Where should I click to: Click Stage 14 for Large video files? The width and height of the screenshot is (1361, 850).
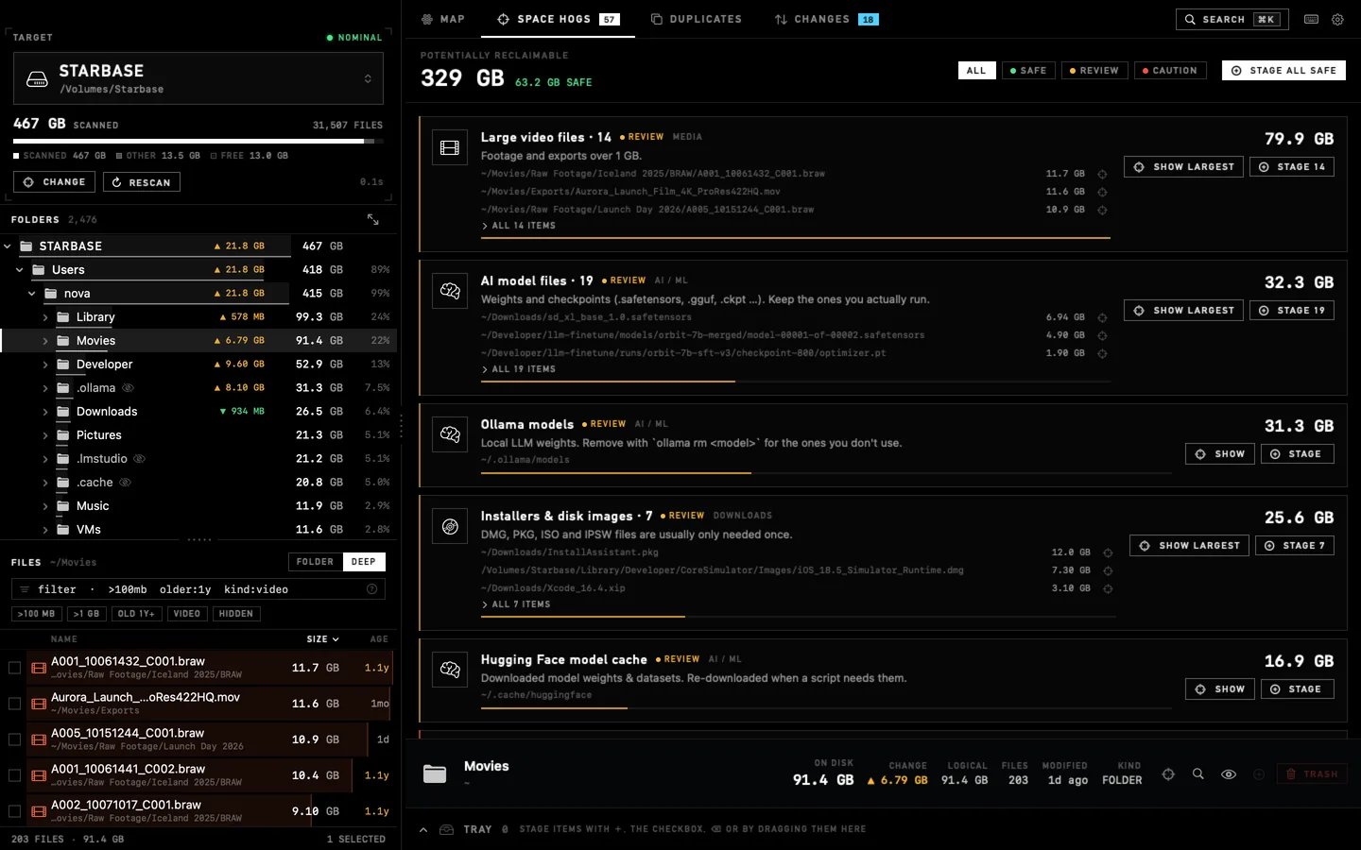[x=1292, y=167]
